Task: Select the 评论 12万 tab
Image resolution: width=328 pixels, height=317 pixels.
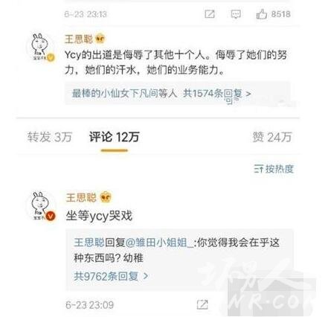Action: [115, 137]
